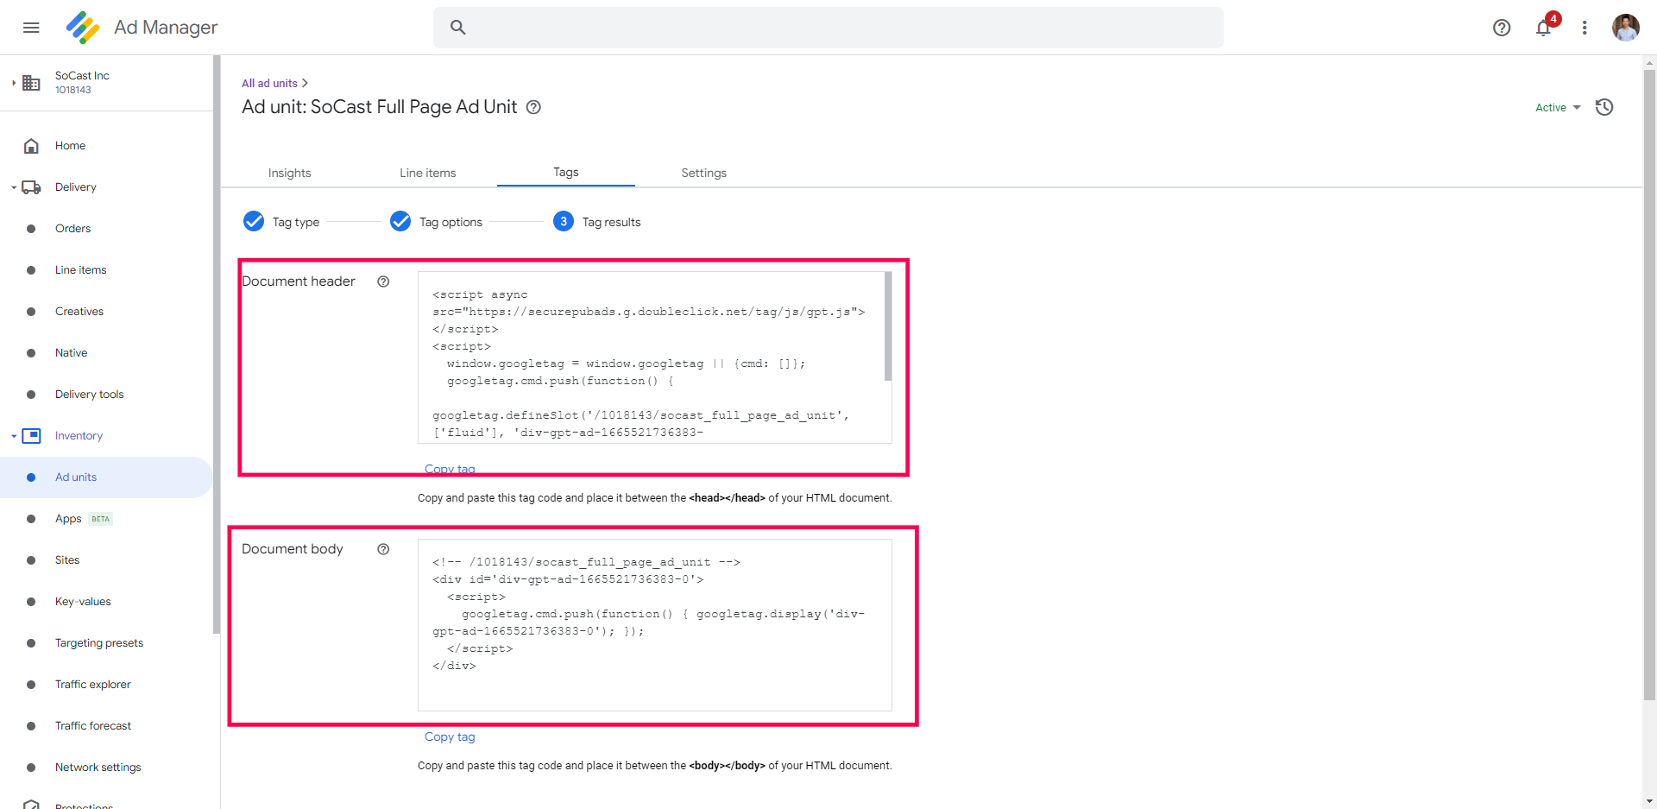This screenshot has height=809, width=1657.
Task: Click the Home label in the sidebar
Action: tap(70, 146)
